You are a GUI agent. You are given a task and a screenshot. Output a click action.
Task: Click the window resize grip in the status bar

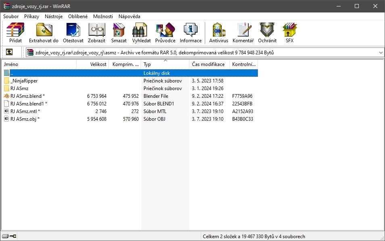pos(382,238)
